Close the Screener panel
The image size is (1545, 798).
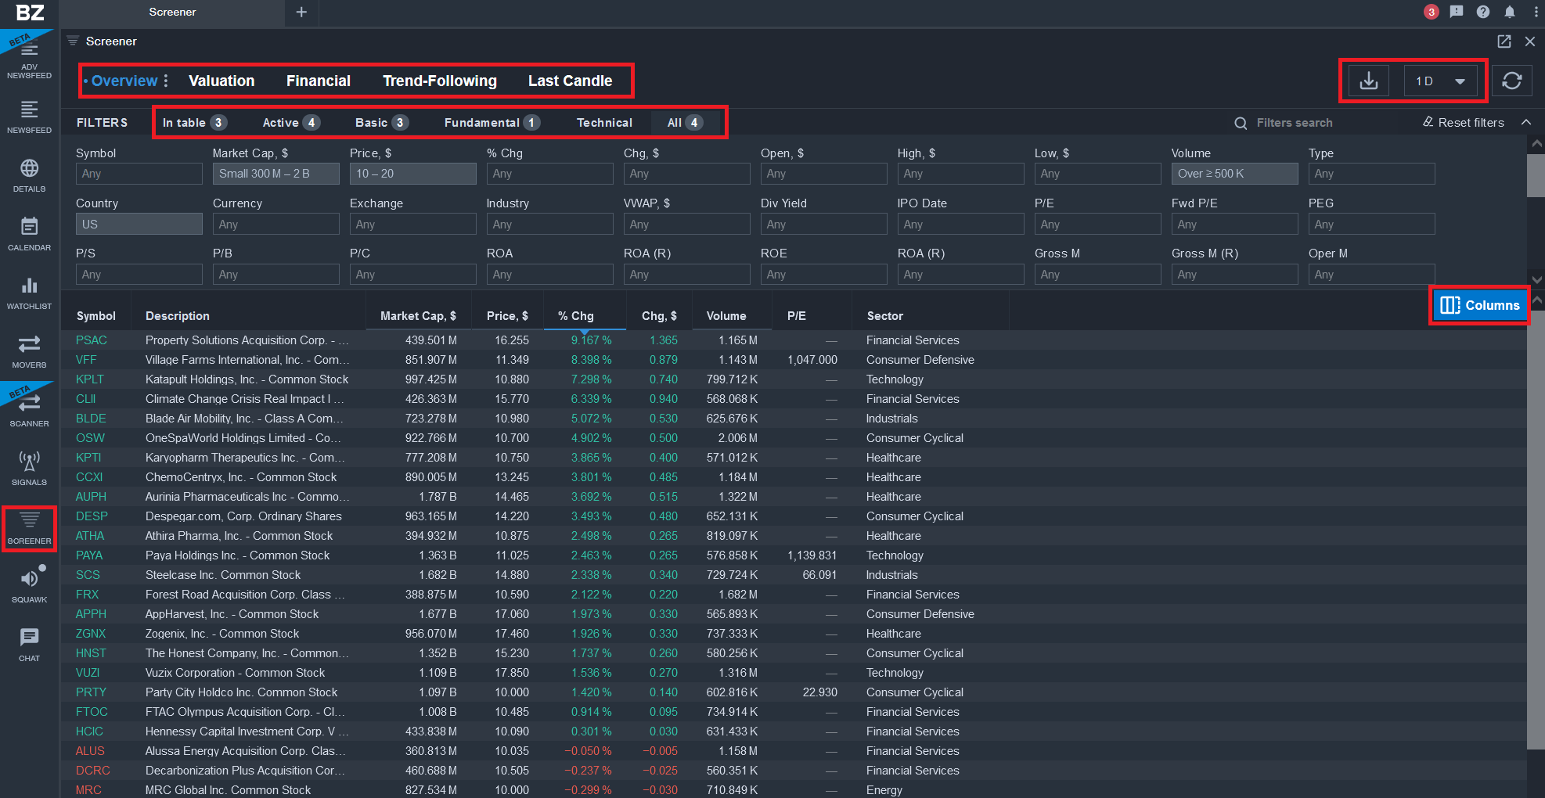1529,41
